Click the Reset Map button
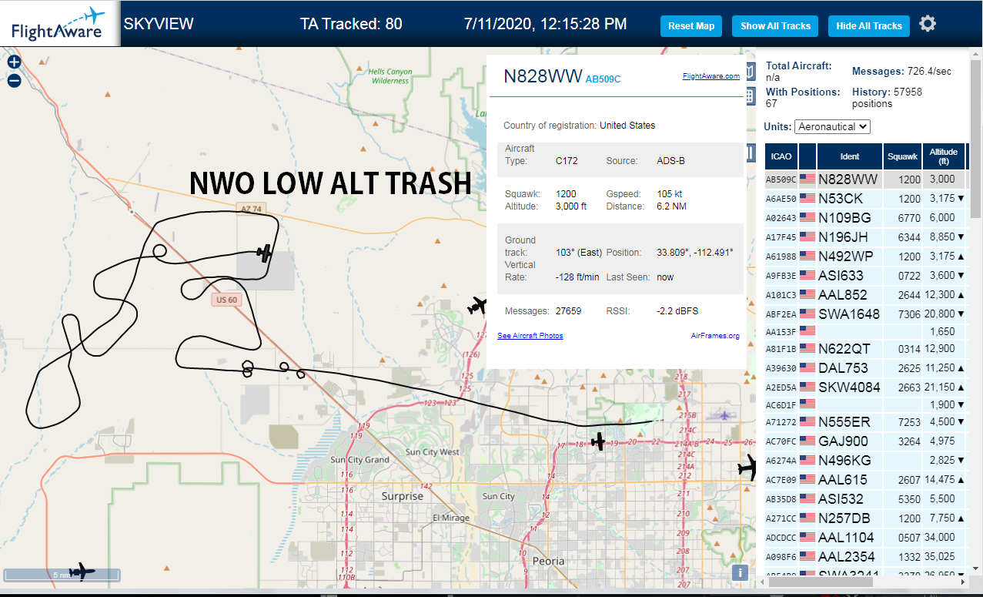 pyautogui.click(x=691, y=26)
